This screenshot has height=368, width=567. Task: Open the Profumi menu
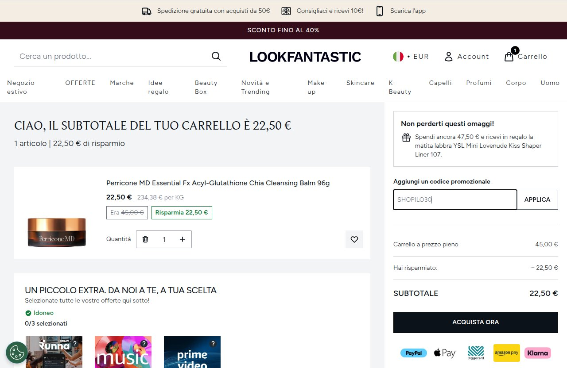pyautogui.click(x=479, y=83)
